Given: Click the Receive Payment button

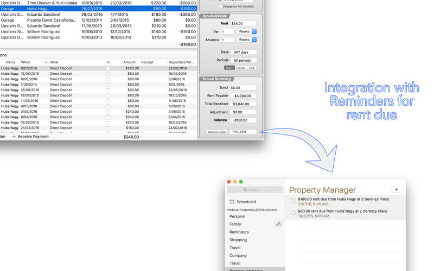Looking at the screenshot, I should (x=33, y=137).
